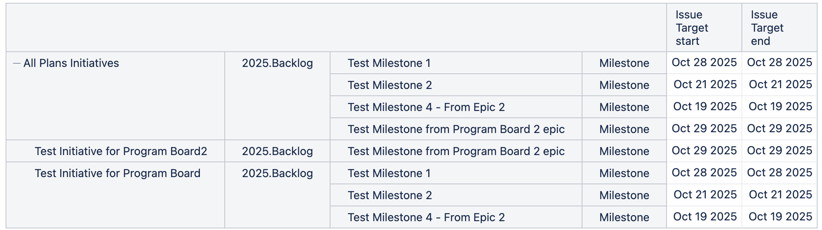Click the last row's Oct 19 2025 target end
The image size is (822, 230).
[780, 217]
